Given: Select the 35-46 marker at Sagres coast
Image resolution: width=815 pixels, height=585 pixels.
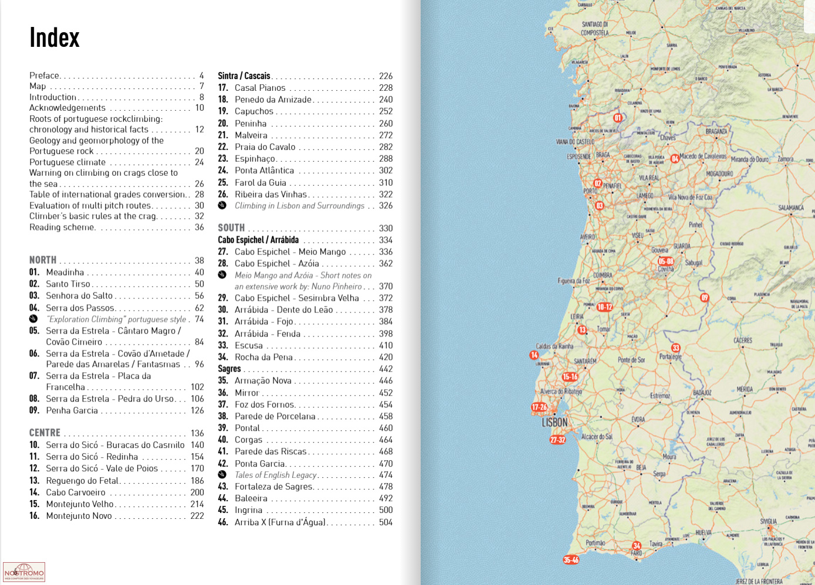Looking at the screenshot, I should click(571, 560).
